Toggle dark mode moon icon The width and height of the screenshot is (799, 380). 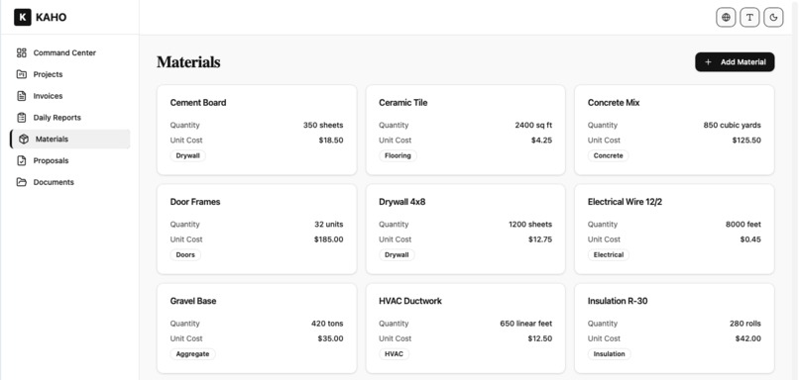[773, 17]
